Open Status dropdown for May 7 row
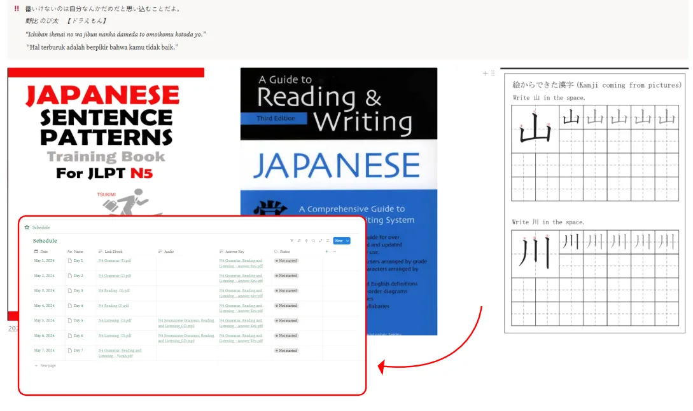The width and height of the screenshot is (693, 411). click(287, 351)
